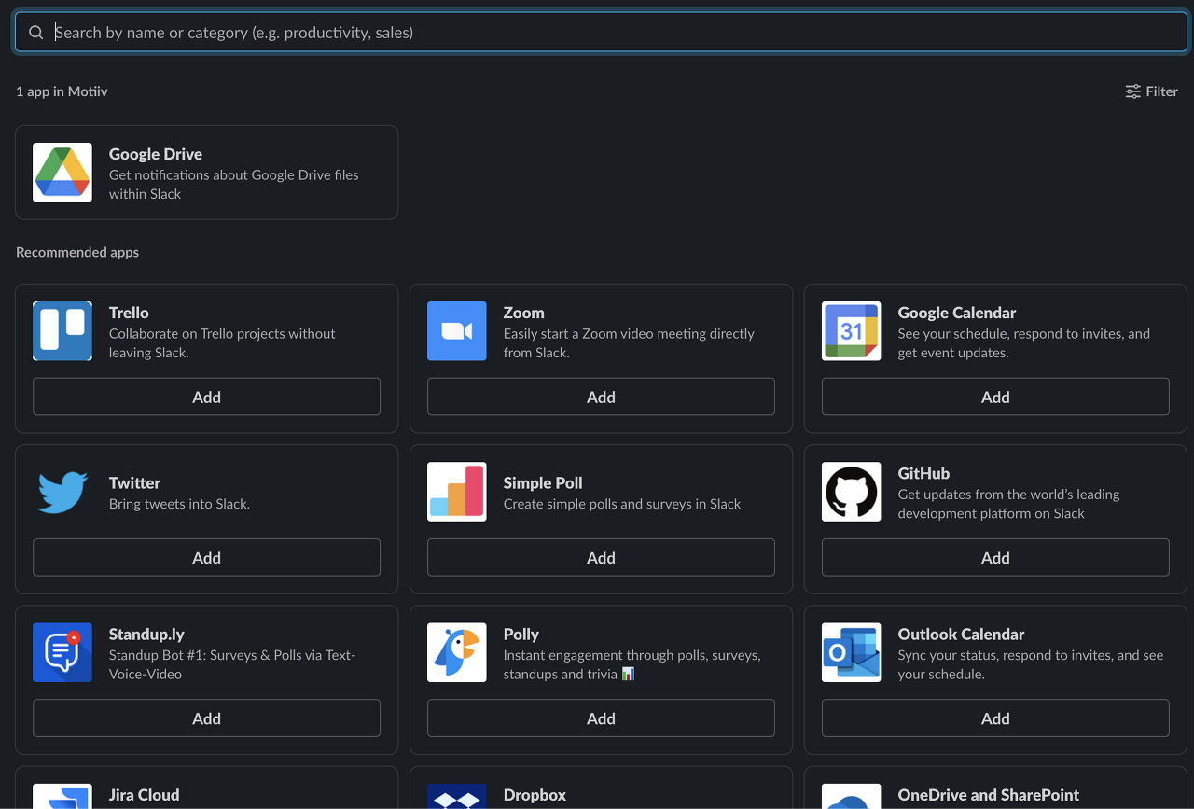Add the Trello app
The image size is (1194, 809).
pyautogui.click(x=206, y=397)
